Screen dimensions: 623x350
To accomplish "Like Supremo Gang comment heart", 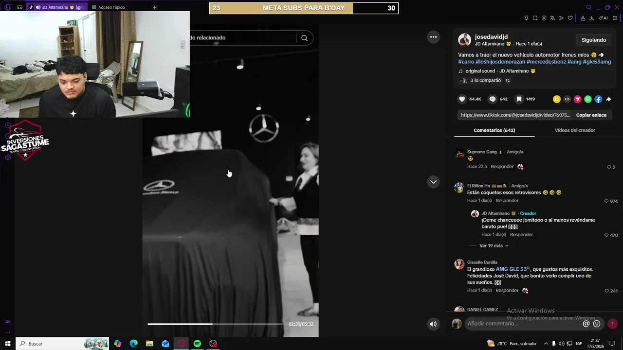I will tap(609, 167).
